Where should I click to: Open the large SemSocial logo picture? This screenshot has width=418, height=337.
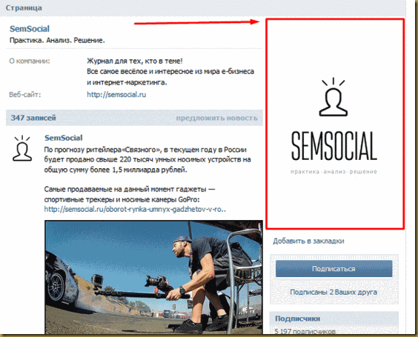335,124
